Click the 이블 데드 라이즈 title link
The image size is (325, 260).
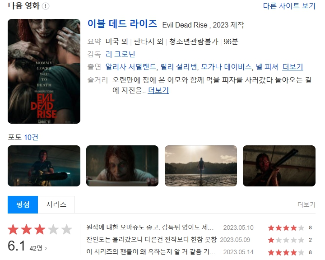(122, 23)
